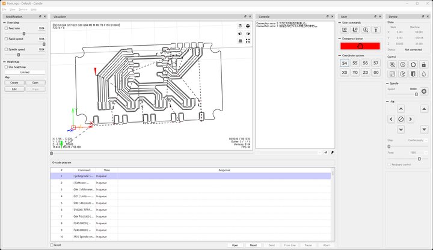Select the 54 coordinate system button

(345, 63)
